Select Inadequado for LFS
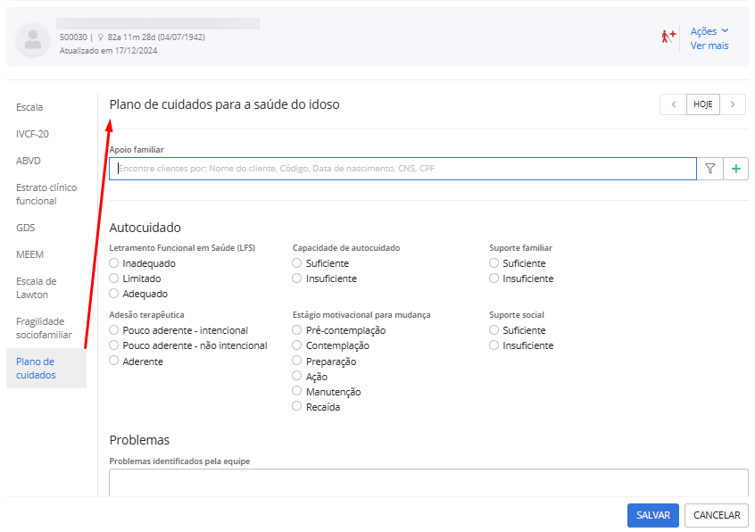Image resolution: width=755 pixels, height=532 pixels. 113,262
